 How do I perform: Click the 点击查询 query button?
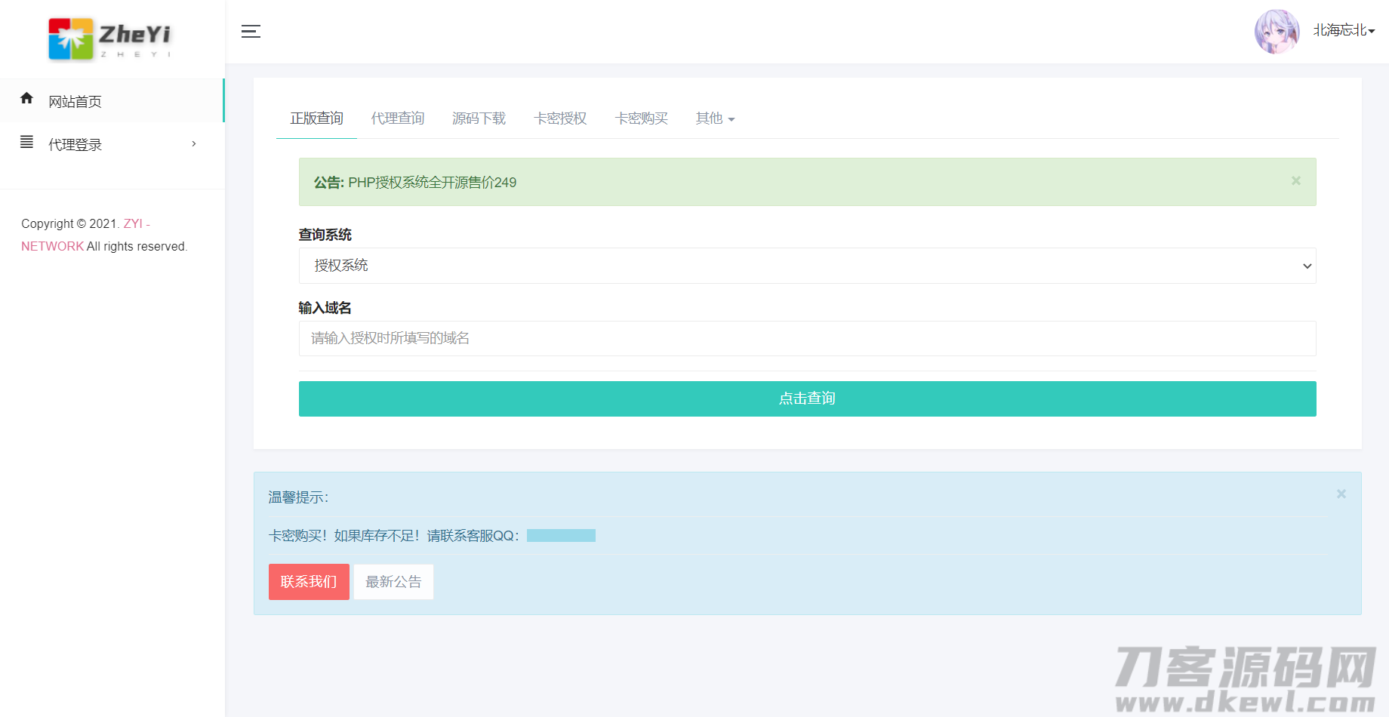806,399
